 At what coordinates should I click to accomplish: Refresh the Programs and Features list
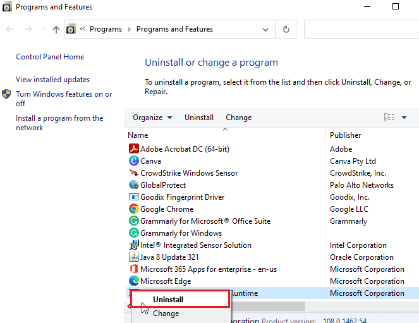click(286, 29)
